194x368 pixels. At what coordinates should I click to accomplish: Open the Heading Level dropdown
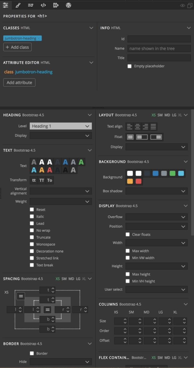(60, 126)
